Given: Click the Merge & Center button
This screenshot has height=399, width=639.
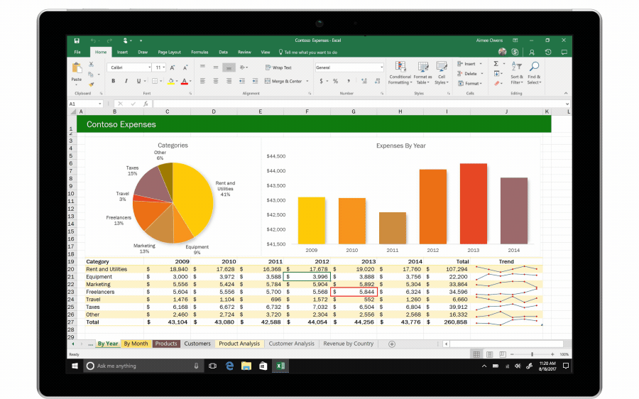Looking at the screenshot, I should coord(282,81).
